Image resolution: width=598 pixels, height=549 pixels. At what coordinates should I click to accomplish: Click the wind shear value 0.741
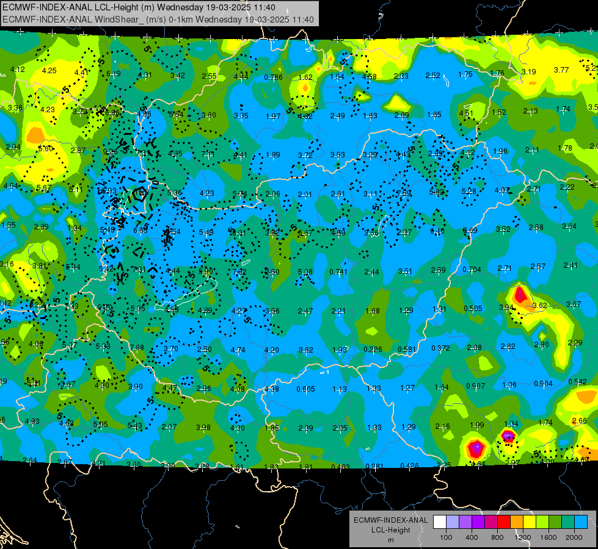point(338,271)
